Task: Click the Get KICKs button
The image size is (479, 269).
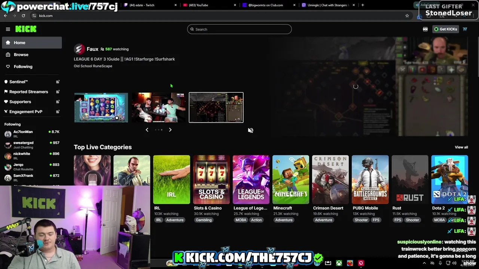Action: pos(445,29)
